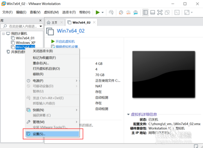Choose 重命名(A)... from context menu

52,63
